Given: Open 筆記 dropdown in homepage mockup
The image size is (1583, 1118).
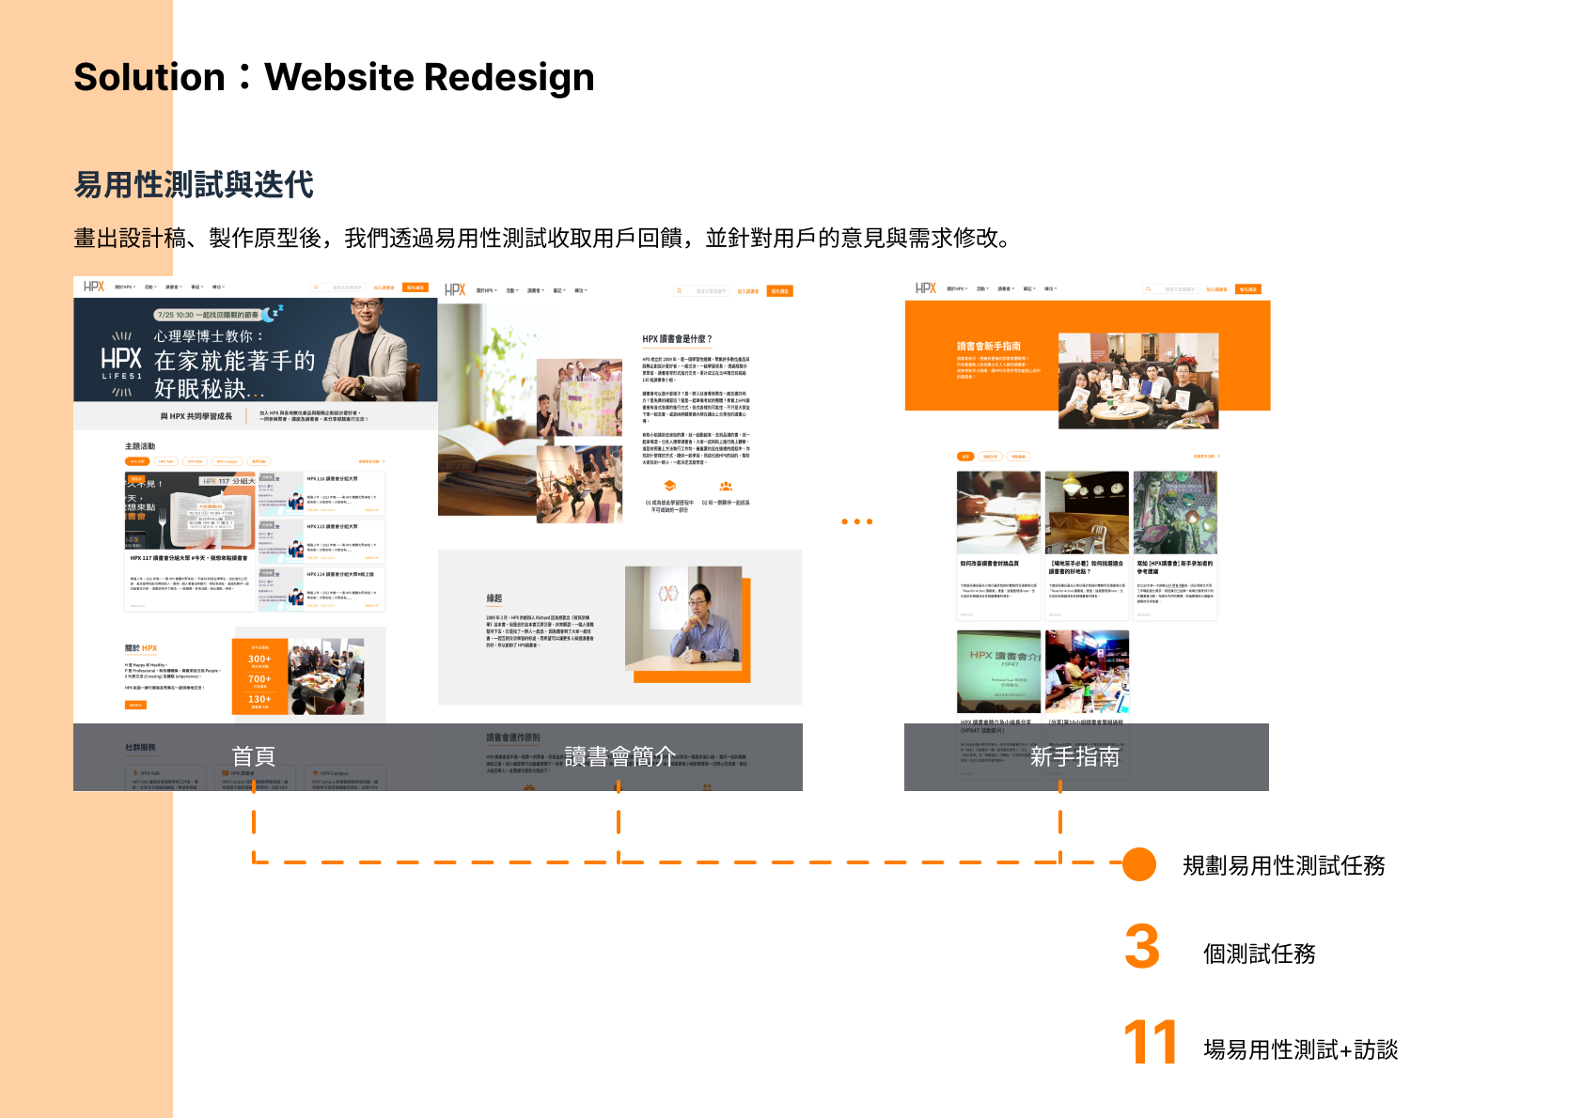Looking at the screenshot, I should [x=196, y=287].
